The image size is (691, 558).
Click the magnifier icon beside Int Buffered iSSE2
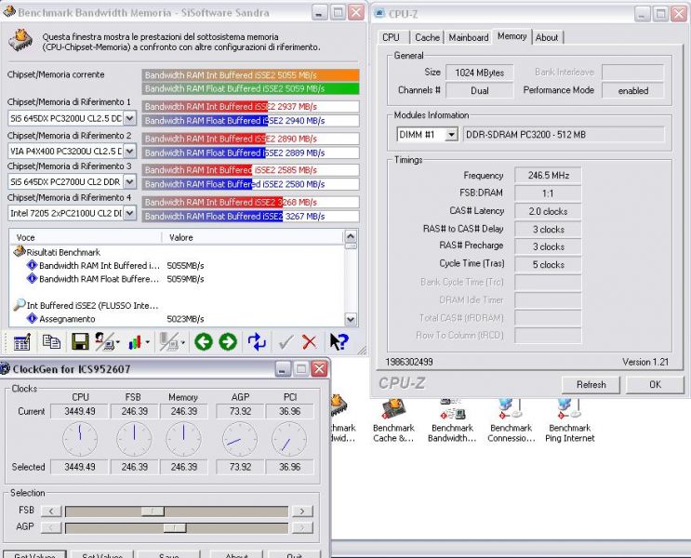tap(20, 304)
